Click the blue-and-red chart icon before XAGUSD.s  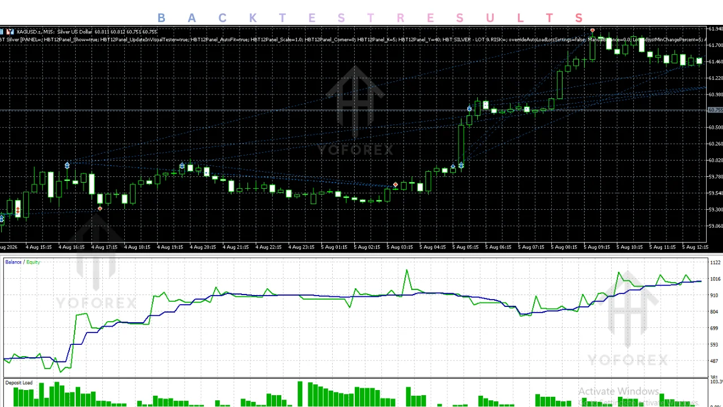point(10,32)
